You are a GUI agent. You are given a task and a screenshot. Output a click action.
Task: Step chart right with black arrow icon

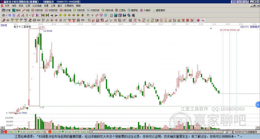point(56,15)
